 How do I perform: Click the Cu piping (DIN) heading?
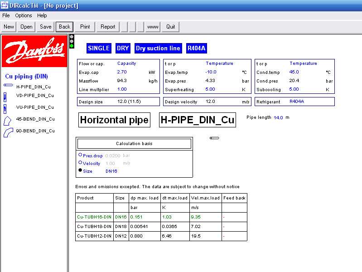(27, 76)
